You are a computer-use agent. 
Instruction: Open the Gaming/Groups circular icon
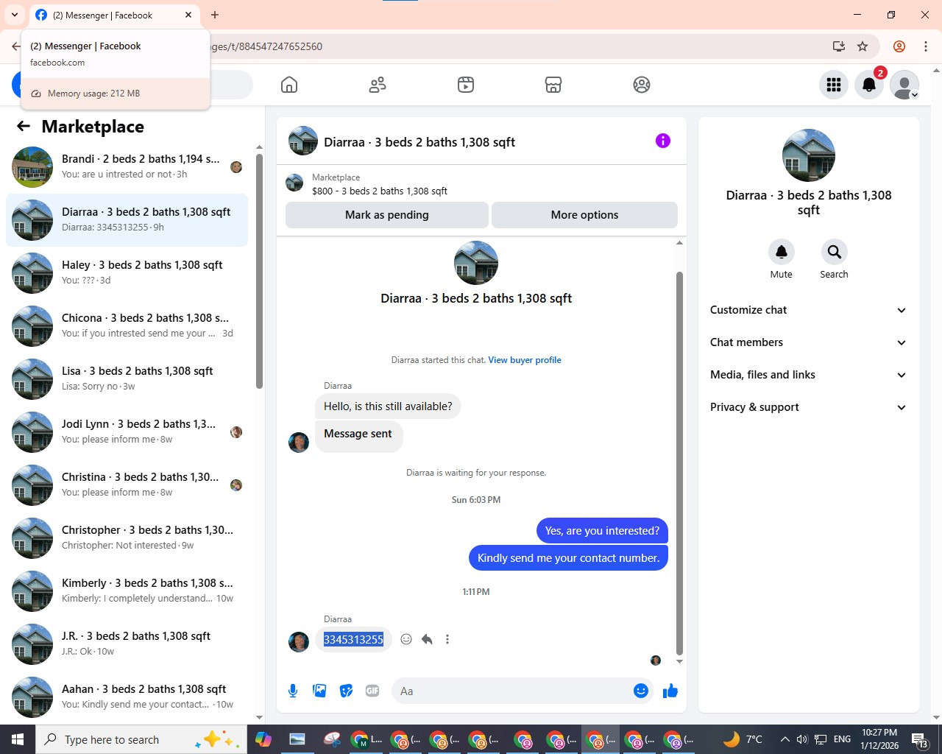pos(642,85)
